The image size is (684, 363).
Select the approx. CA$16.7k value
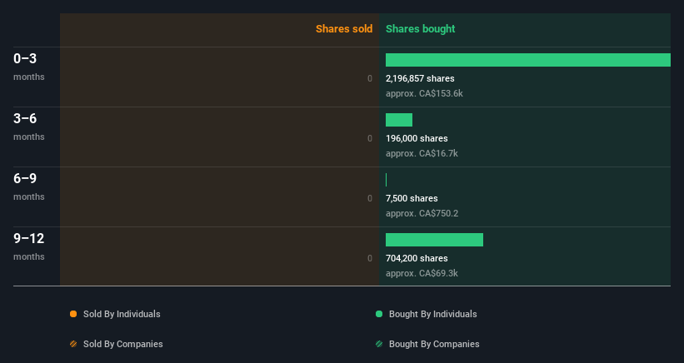[x=422, y=153]
